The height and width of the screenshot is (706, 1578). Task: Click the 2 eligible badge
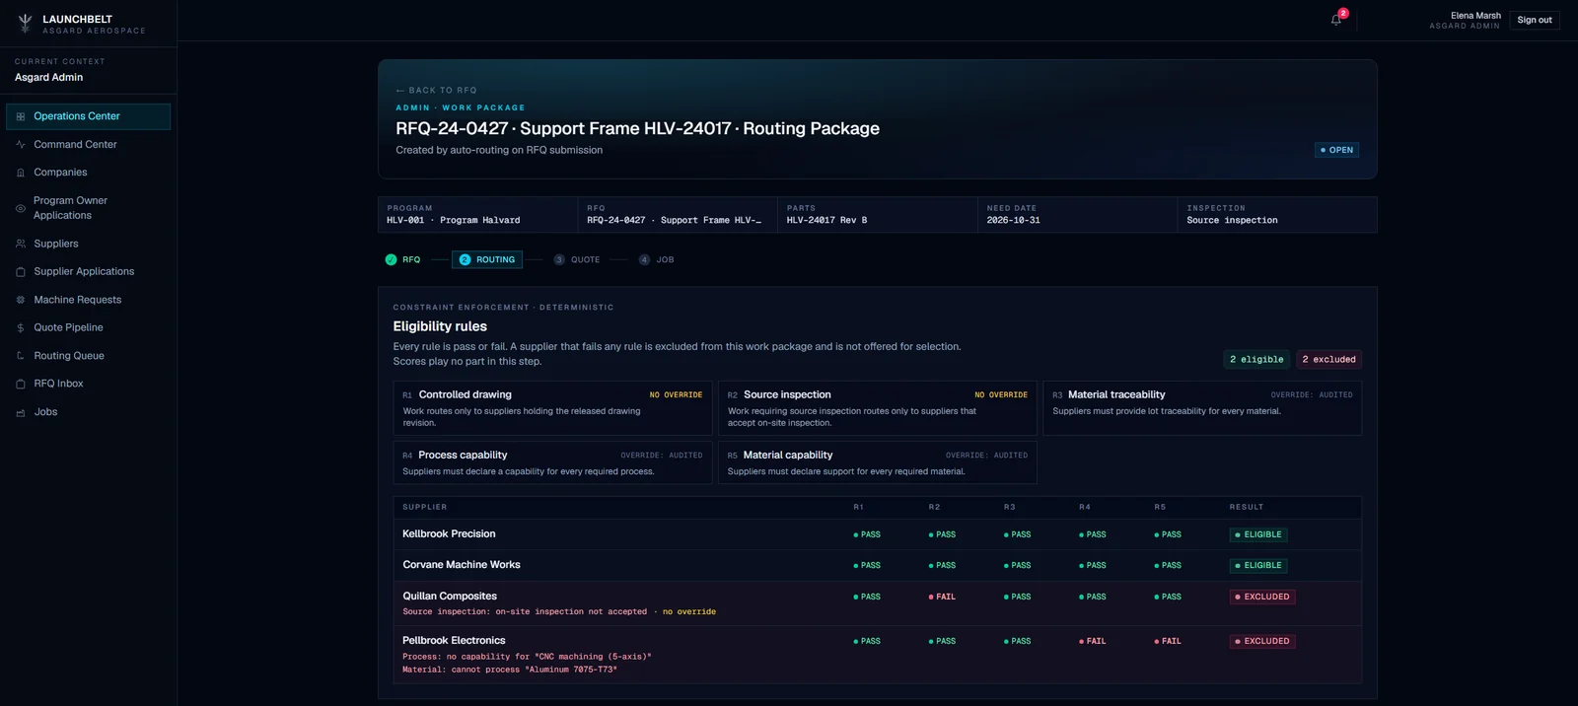click(1256, 360)
